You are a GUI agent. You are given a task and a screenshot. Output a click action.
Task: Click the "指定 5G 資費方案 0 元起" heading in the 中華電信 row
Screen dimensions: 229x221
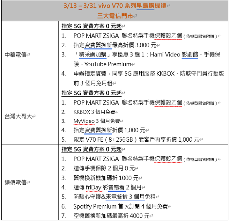[91, 26]
